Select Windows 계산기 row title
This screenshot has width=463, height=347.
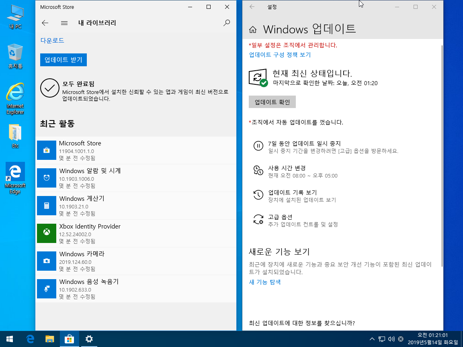click(x=82, y=198)
